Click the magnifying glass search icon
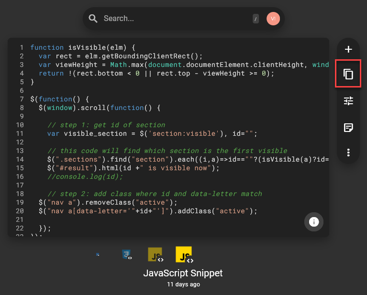 click(x=94, y=19)
